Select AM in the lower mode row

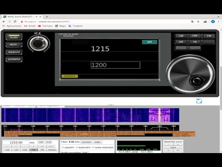pyautogui.click(x=33, y=150)
